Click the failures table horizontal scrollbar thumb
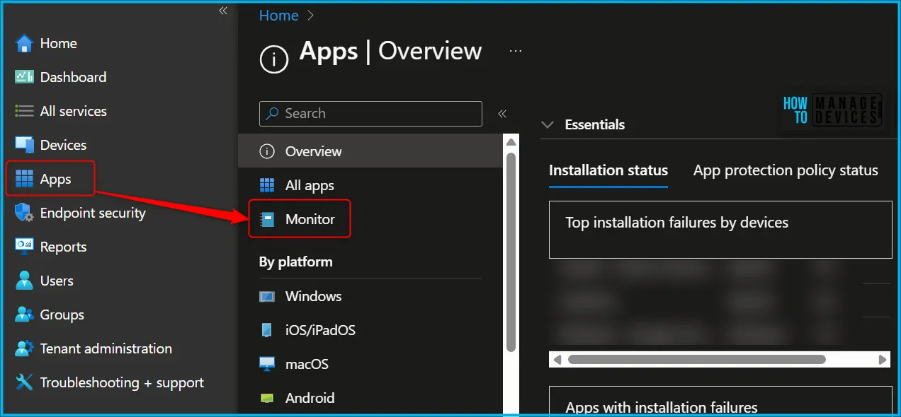The image size is (901, 417). [x=696, y=360]
